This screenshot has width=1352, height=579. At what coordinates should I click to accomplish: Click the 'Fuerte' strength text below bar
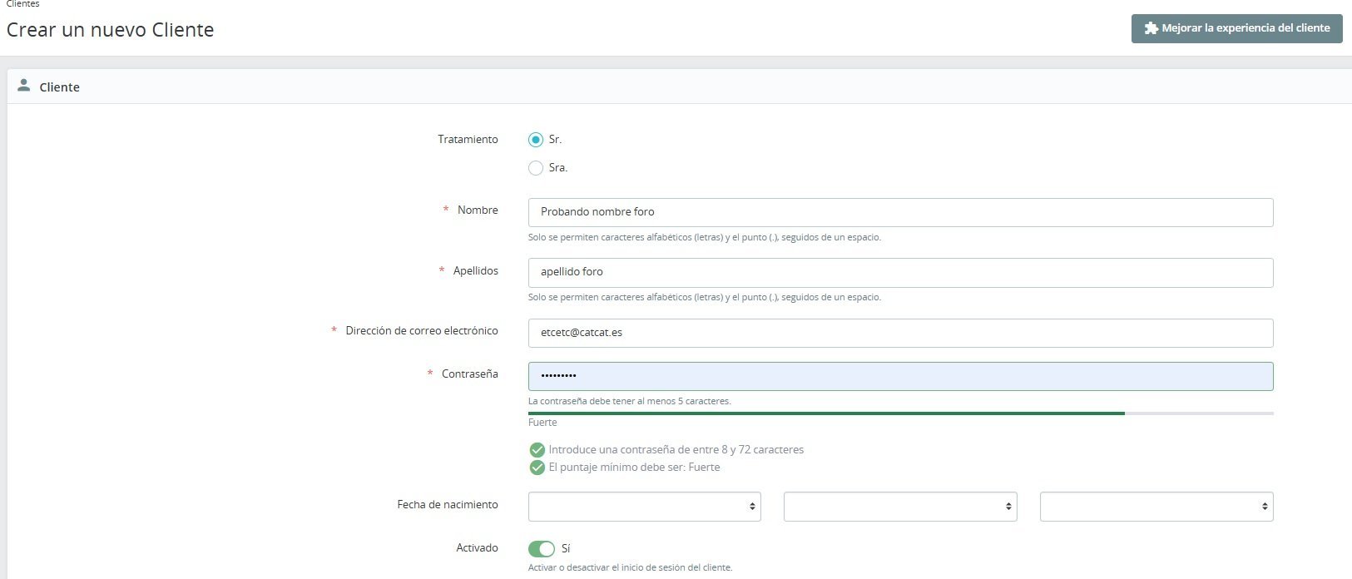tap(542, 423)
